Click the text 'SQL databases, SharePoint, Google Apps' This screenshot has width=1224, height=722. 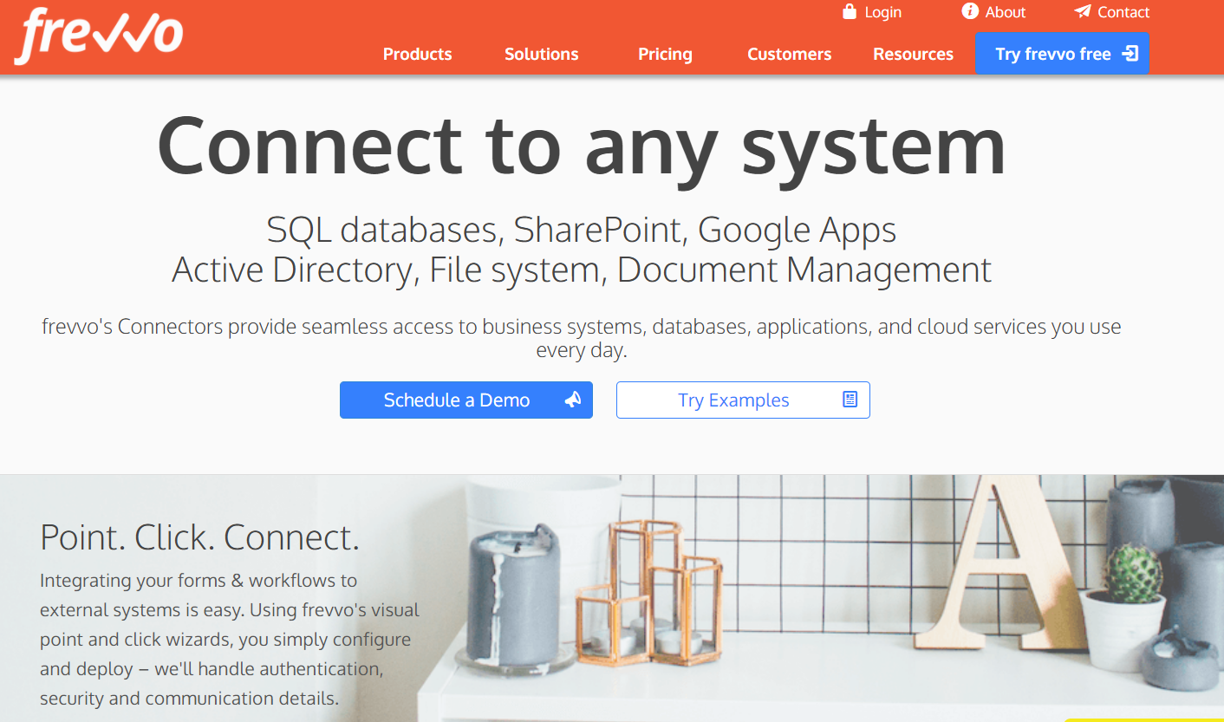point(582,230)
